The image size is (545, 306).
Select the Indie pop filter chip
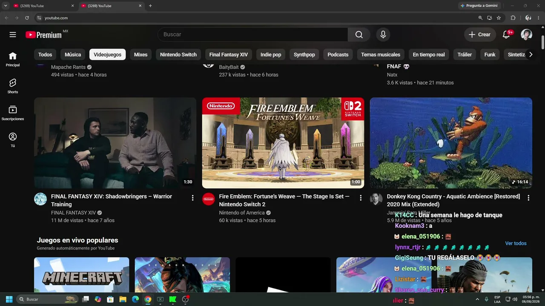click(271, 54)
